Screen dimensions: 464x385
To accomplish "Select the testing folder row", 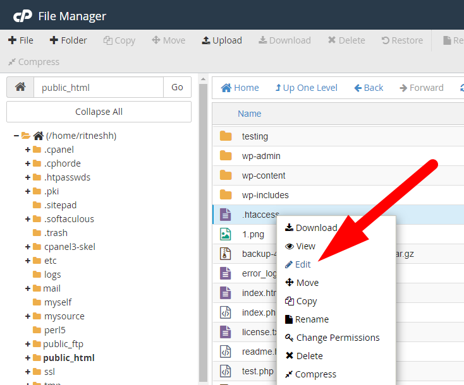I will [x=338, y=136].
